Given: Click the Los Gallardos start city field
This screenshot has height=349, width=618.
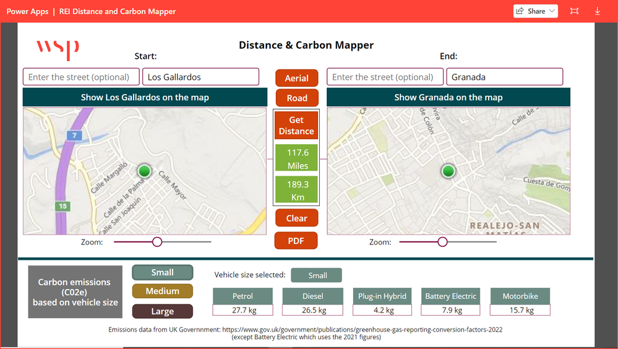Looking at the screenshot, I should point(200,77).
